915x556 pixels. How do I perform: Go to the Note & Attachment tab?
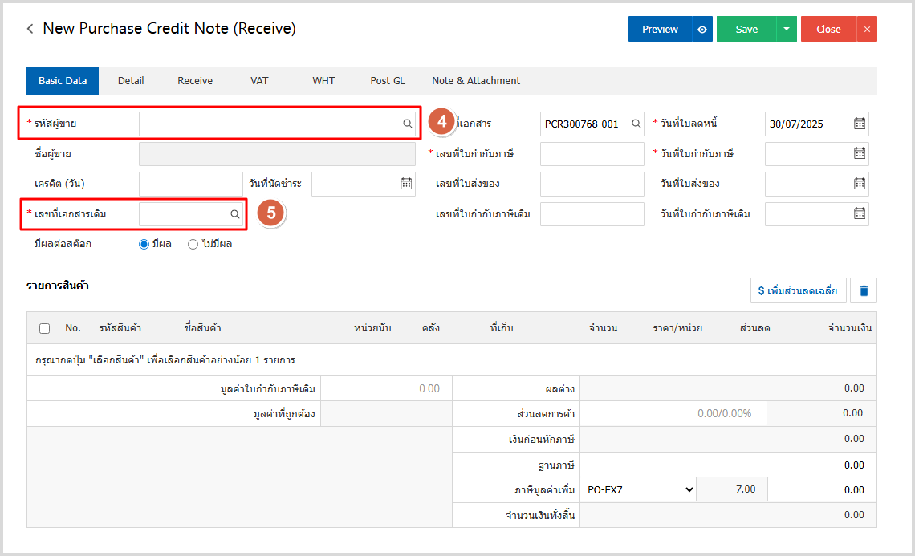pyautogui.click(x=476, y=81)
